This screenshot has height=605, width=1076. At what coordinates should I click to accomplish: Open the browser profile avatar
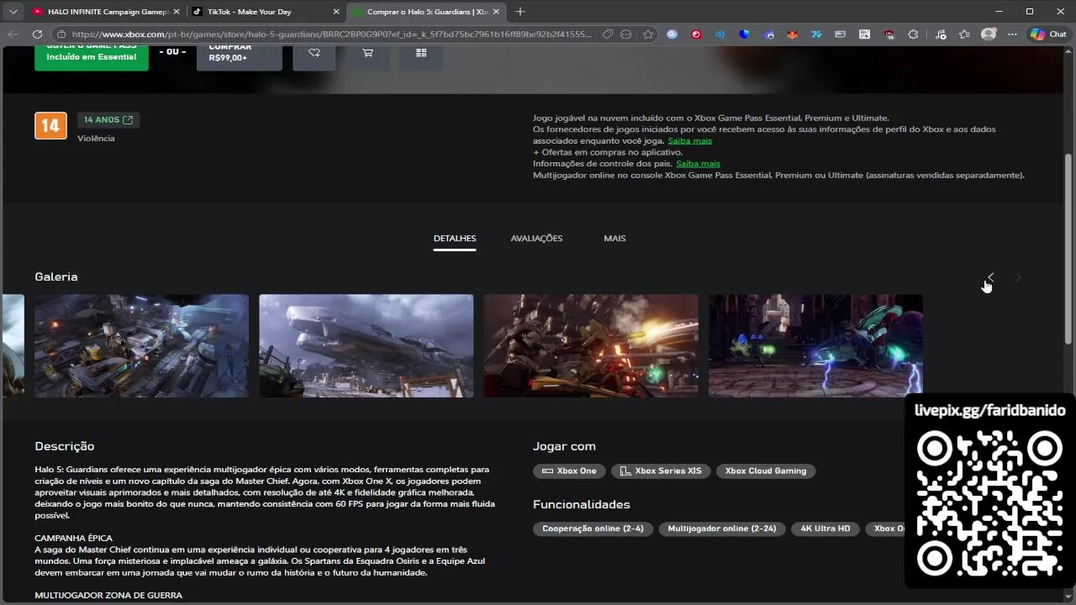pyautogui.click(x=989, y=34)
